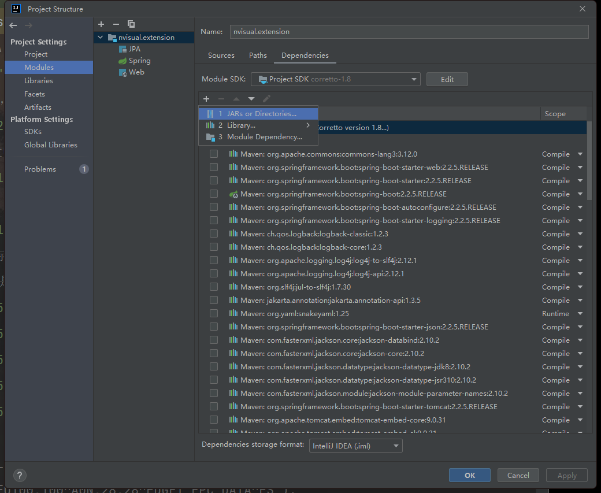Click the help question mark icon

click(x=20, y=475)
